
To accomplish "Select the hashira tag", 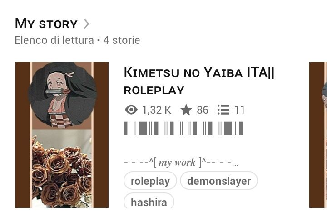I will [x=149, y=201].
